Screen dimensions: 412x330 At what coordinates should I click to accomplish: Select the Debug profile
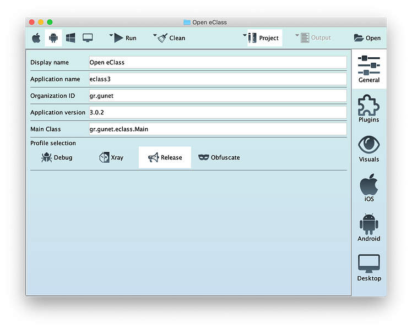click(57, 157)
